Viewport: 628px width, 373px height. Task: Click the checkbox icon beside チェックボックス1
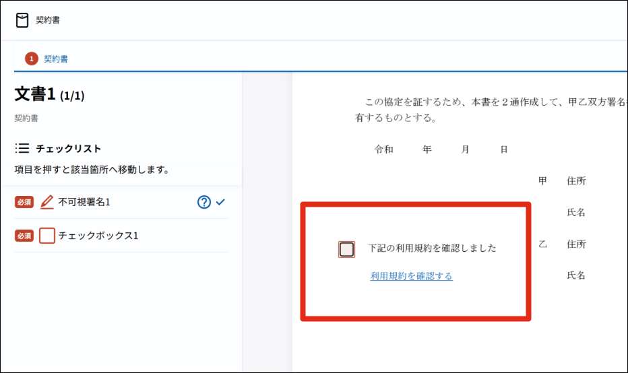point(47,236)
